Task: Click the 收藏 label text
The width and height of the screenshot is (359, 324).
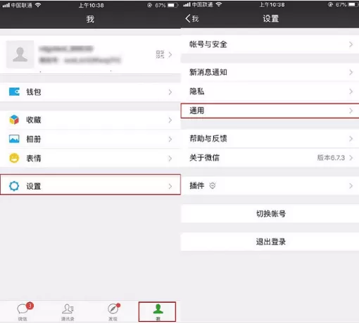Action: pos(34,120)
